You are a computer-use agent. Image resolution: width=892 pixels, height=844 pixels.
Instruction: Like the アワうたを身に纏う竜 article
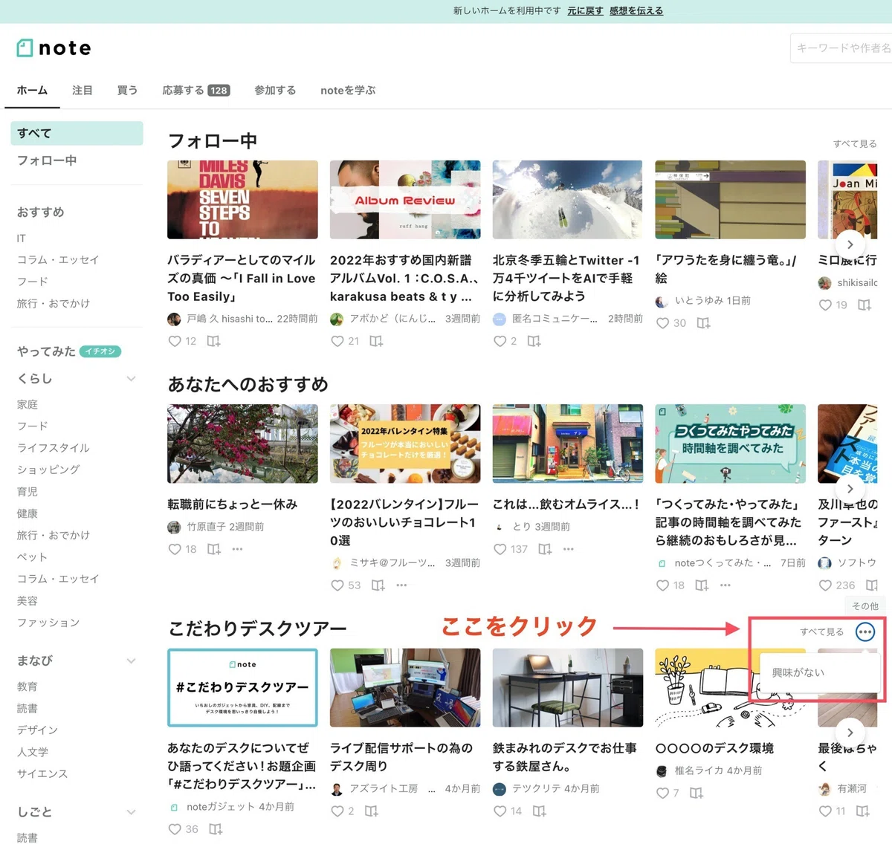pyautogui.click(x=663, y=323)
